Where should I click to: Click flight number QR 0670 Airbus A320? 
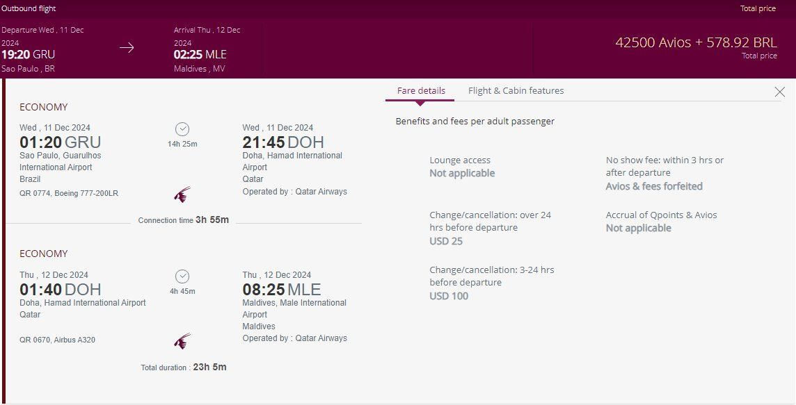pyautogui.click(x=57, y=340)
